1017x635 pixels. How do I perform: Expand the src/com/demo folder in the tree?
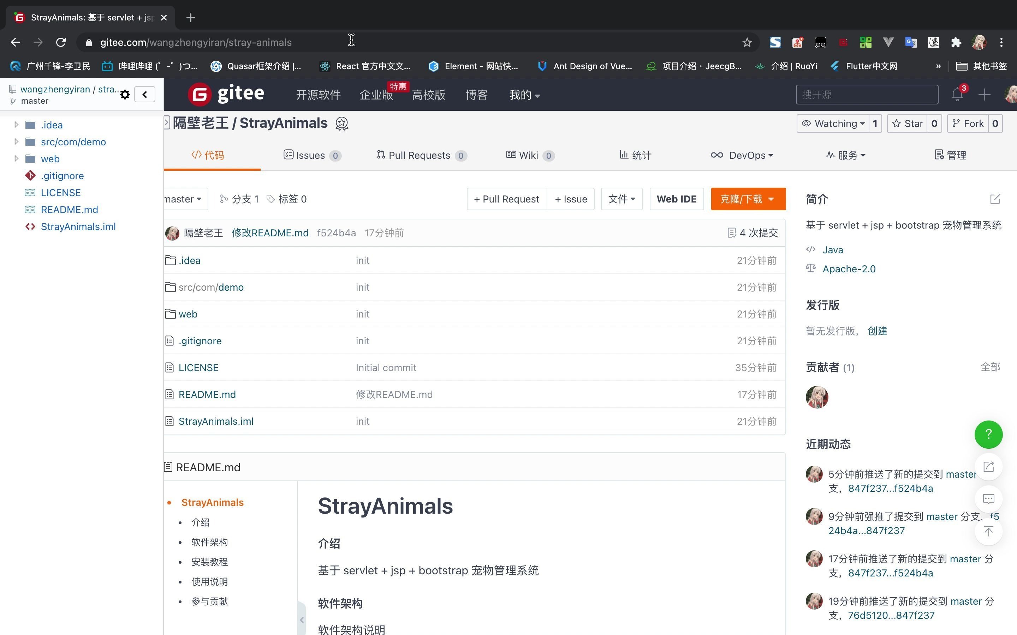pyautogui.click(x=16, y=141)
